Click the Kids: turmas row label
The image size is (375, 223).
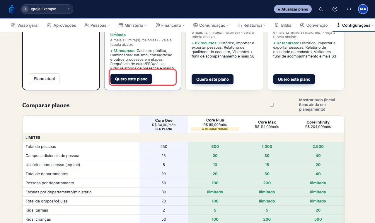click(37, 210)
